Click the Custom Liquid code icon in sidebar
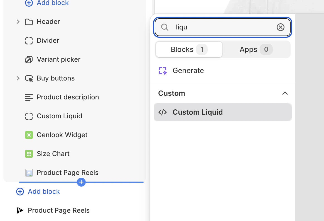 point(29,116)
